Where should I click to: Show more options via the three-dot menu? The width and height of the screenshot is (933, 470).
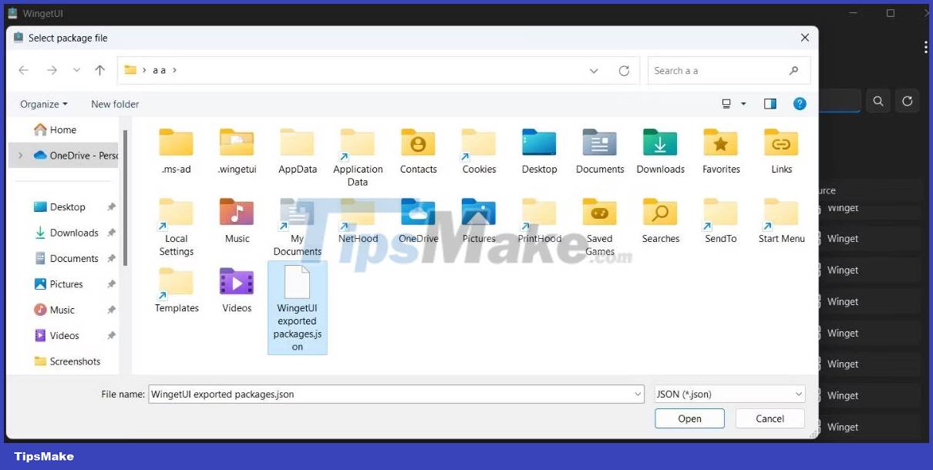pos(925,47)
